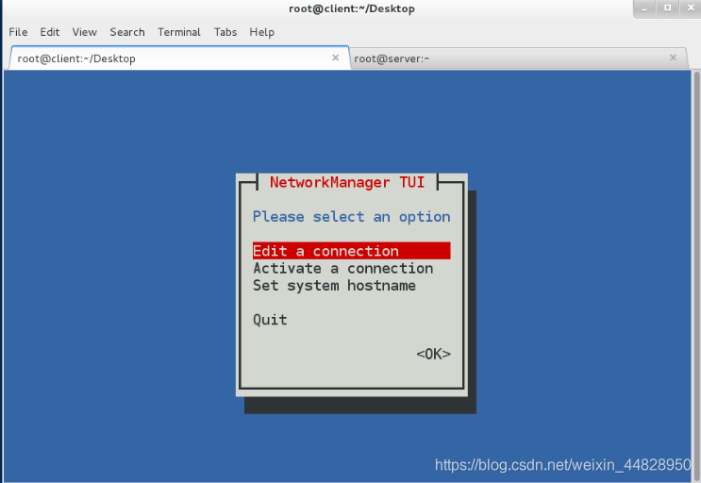Select Activate a connection option
The height and width of the screenshot is (483, 701).
pyautogui.click(x=342, y=268)
